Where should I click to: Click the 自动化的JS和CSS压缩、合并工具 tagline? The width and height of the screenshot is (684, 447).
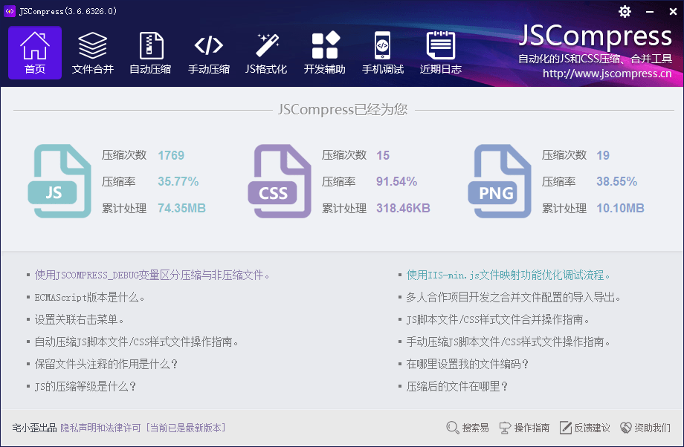[595, 59]
